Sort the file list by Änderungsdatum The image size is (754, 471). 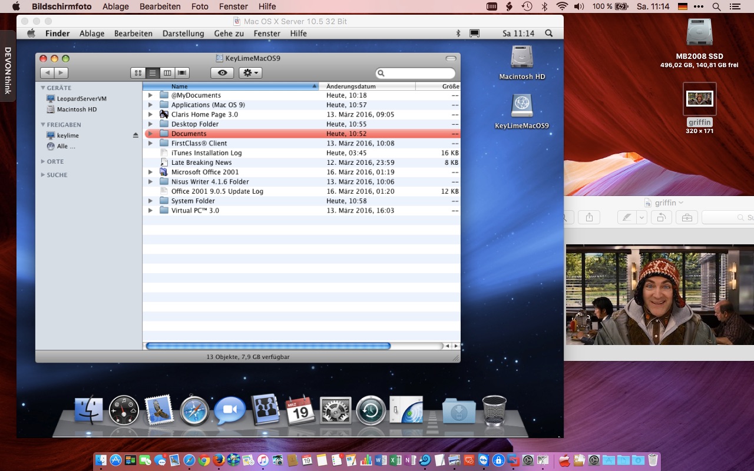click(368, 87)
